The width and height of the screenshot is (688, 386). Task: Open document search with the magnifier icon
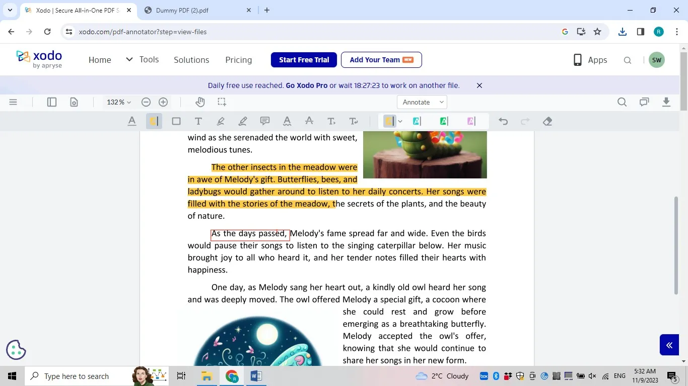coord(622,102)
